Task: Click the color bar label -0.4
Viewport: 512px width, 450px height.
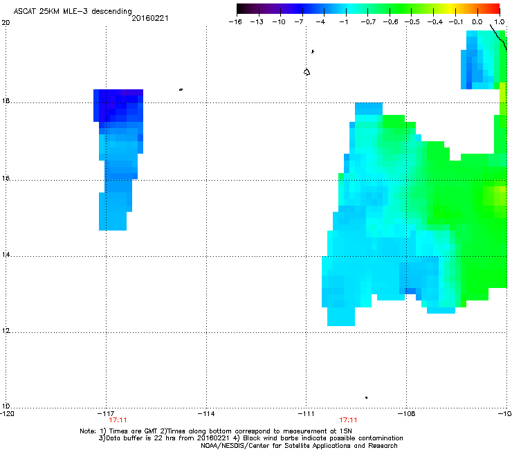Action: pos(435,22)
